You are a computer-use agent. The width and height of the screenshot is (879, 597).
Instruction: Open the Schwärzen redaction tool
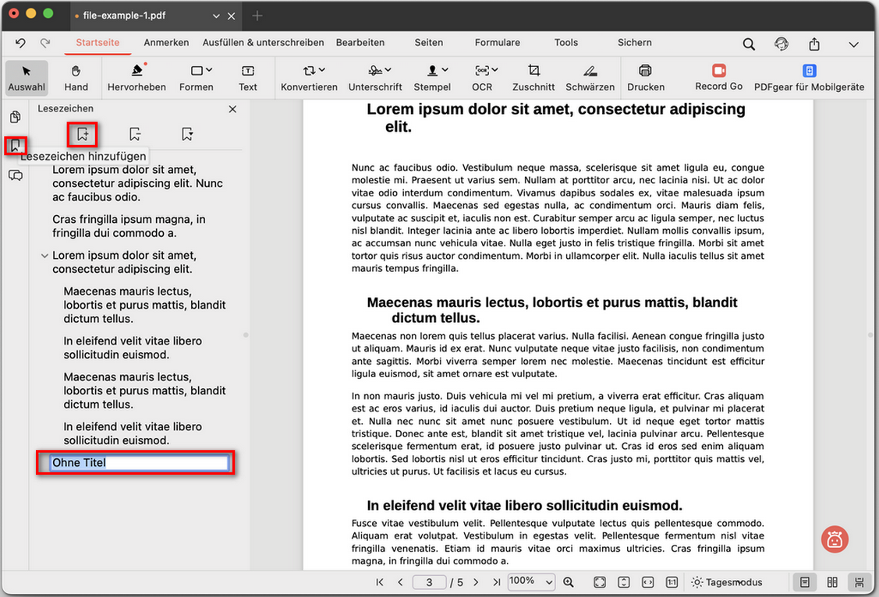tap(590, 78)
